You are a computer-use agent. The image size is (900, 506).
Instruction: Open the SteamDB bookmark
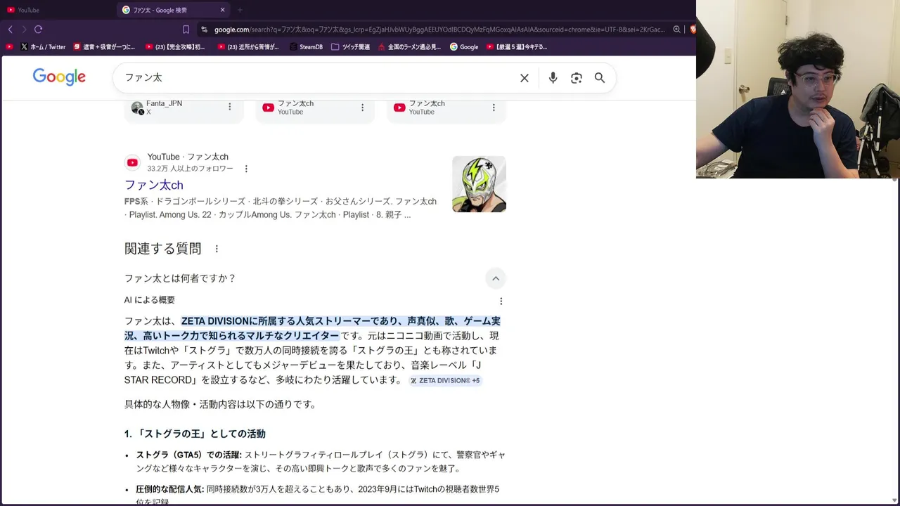click(x=306, y=47)
